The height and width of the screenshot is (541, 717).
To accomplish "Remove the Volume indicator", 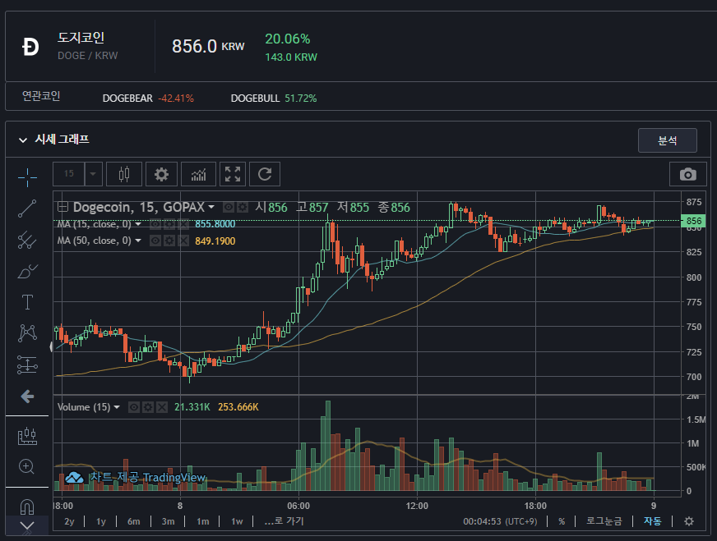I will click(x=162, y=407).
